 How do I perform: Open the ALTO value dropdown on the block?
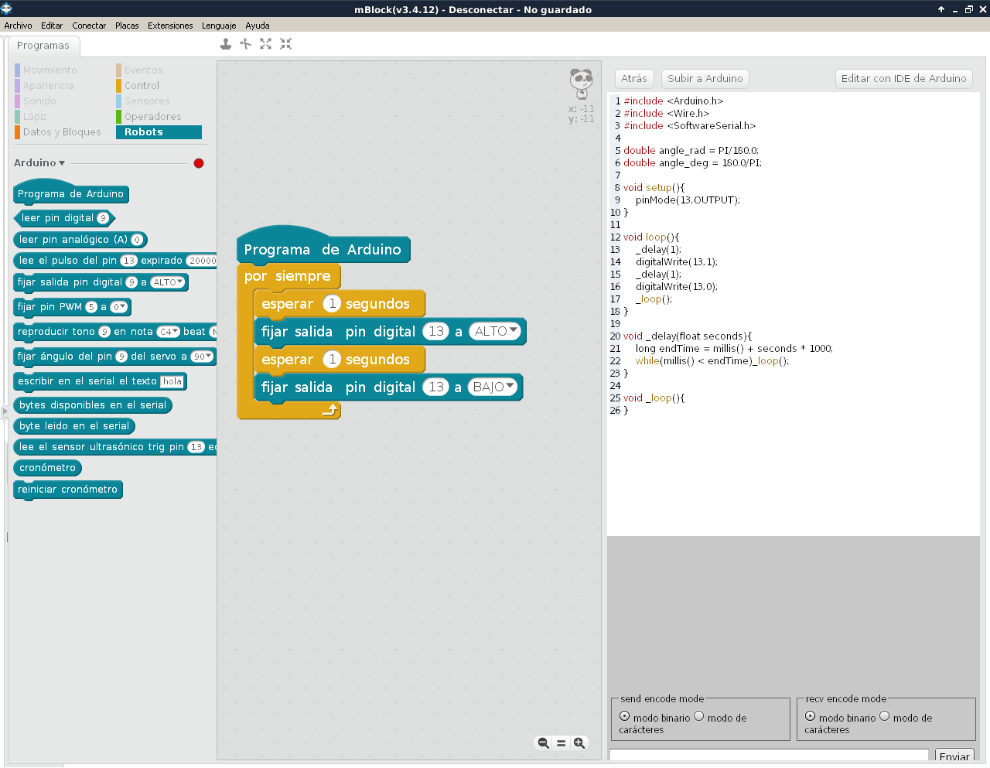[495, 331]
